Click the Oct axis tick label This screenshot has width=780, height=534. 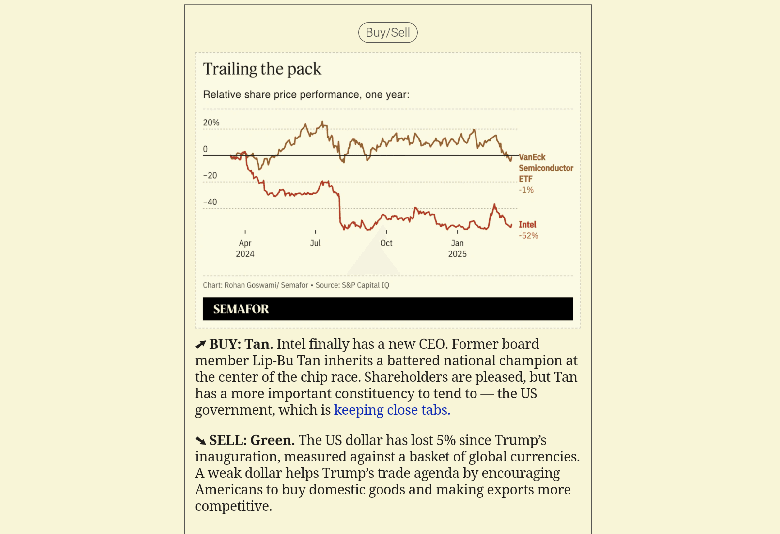(386, 243)
